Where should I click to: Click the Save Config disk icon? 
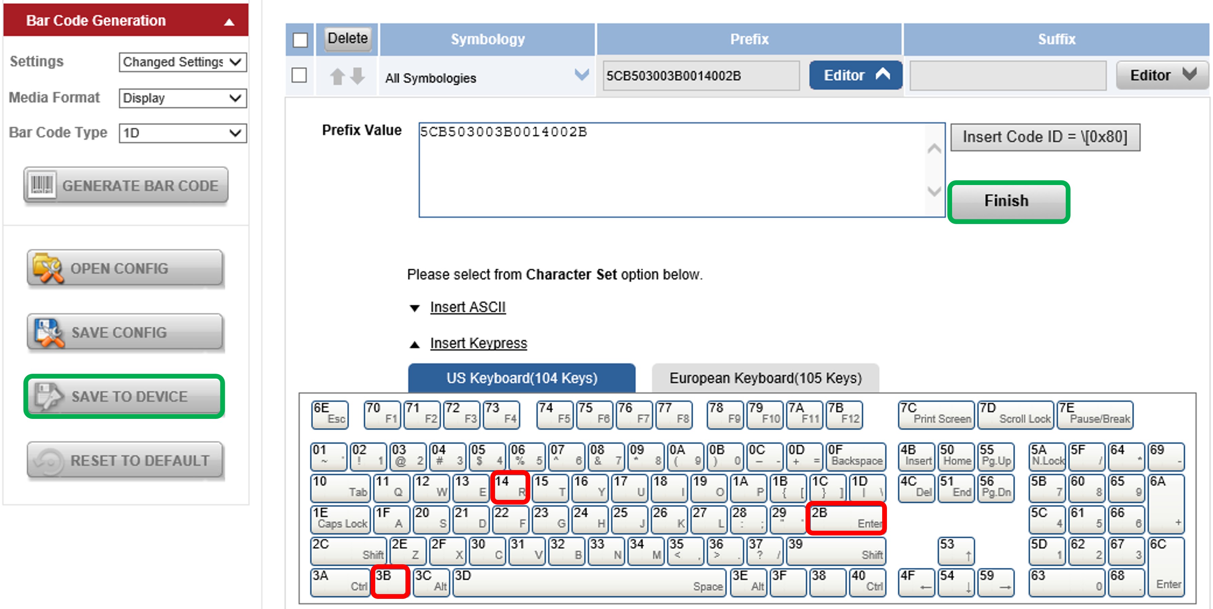pos(47,332)
